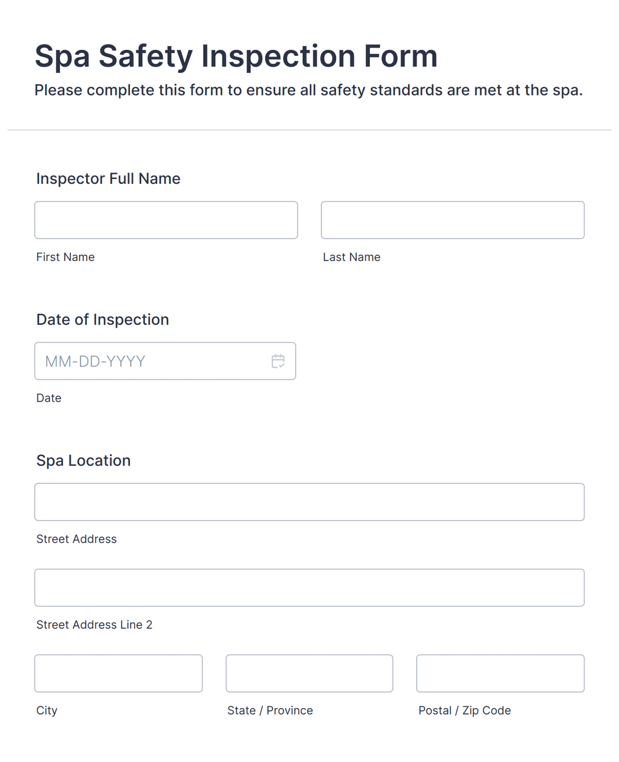Select the Street Address Line 2 field
The height and width of the screenshot is (762, 619).
309,588
